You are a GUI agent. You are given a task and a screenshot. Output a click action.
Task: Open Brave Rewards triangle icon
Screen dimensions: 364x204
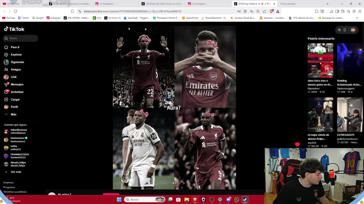click(x=278, y=11)
